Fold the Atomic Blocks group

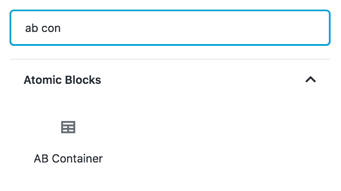[311, 80]
